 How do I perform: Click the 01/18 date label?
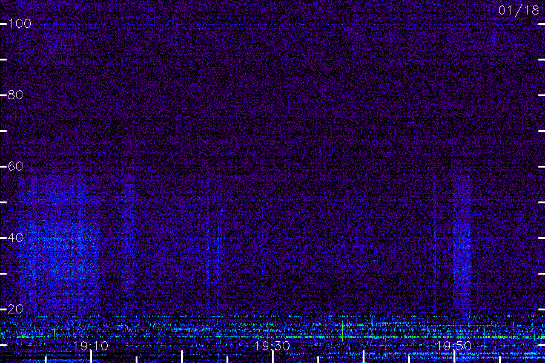pos(518,10)
